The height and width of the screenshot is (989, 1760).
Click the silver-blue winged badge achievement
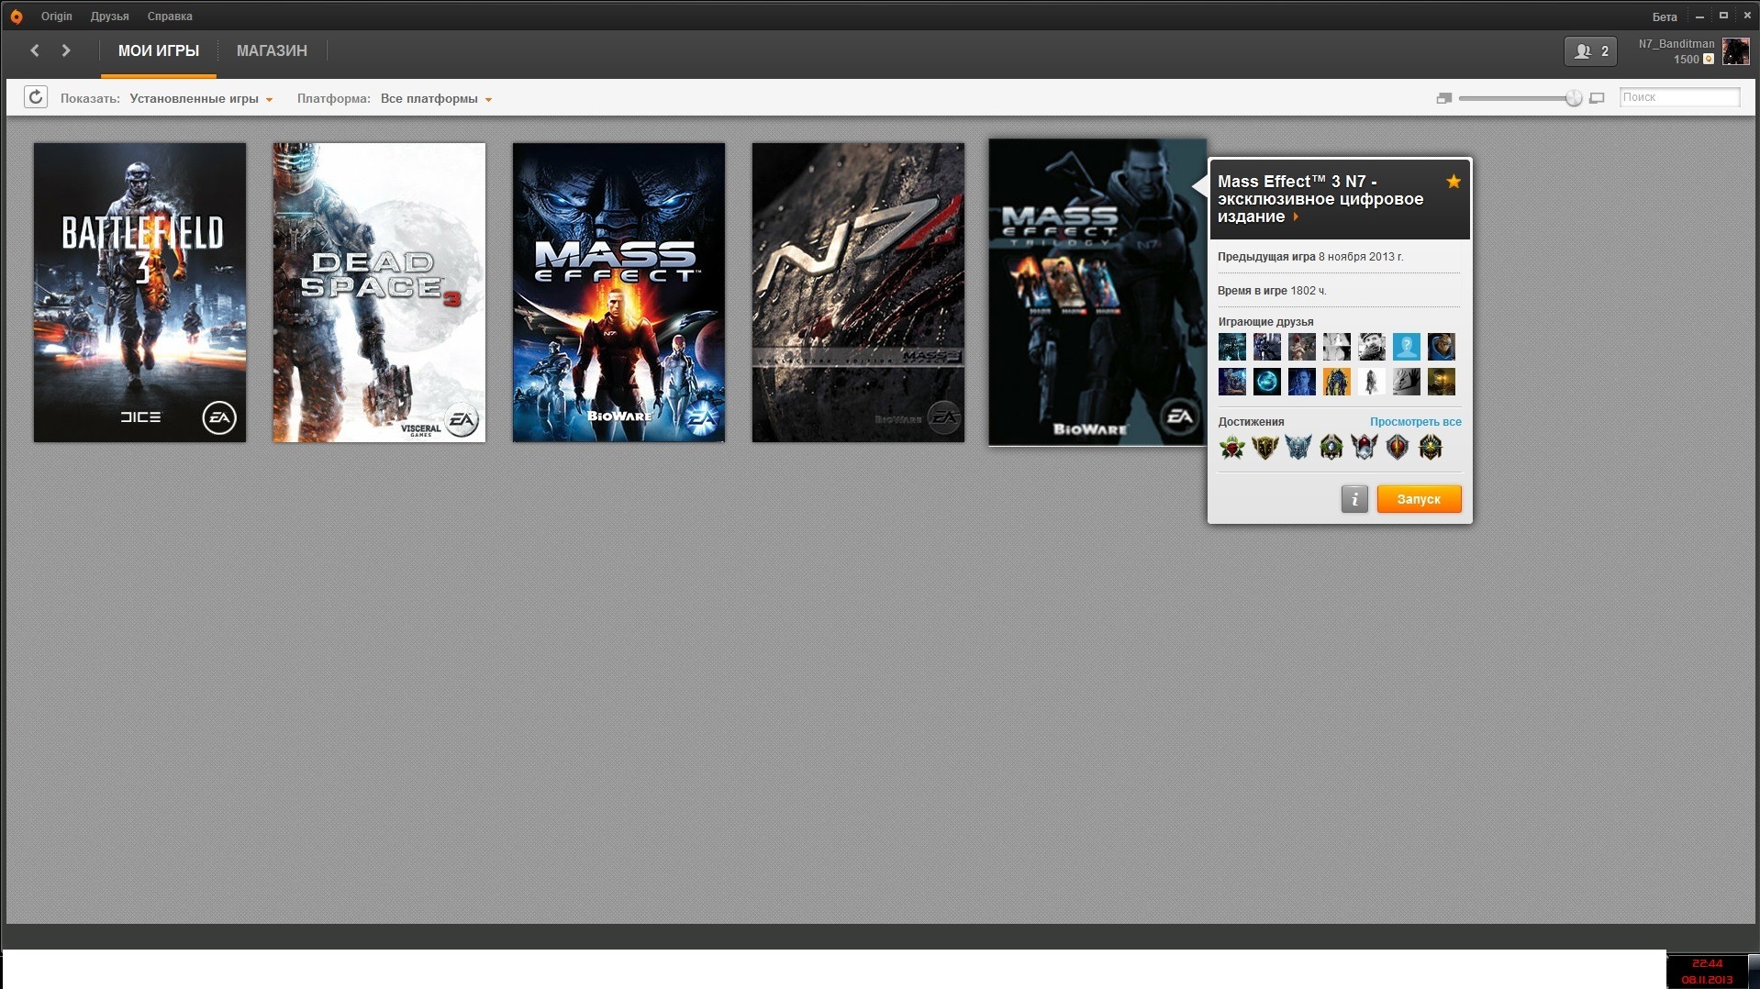coord(1298,448)
